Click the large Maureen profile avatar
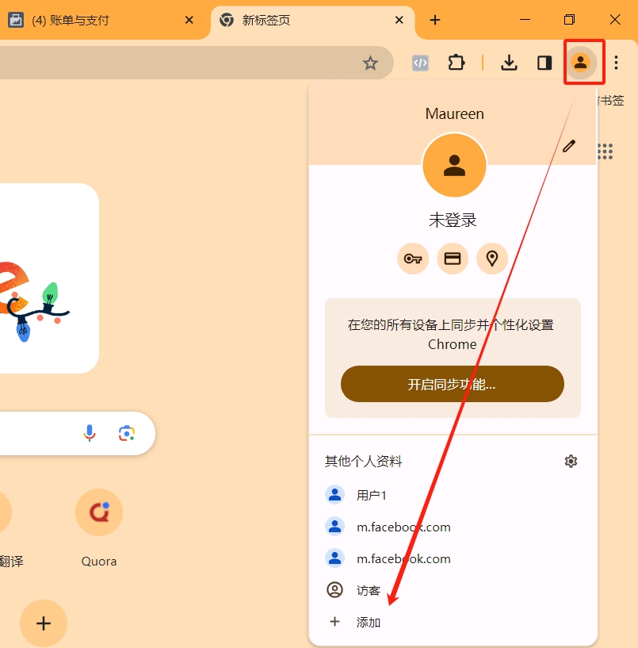 point(454,165)
